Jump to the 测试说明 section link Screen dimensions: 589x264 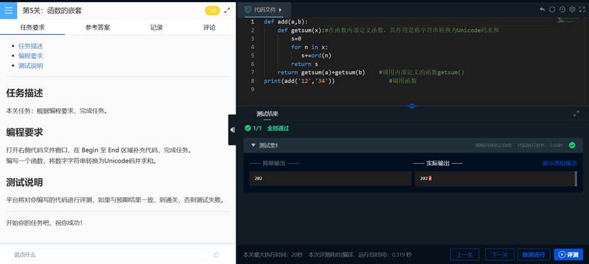[31, 65]
